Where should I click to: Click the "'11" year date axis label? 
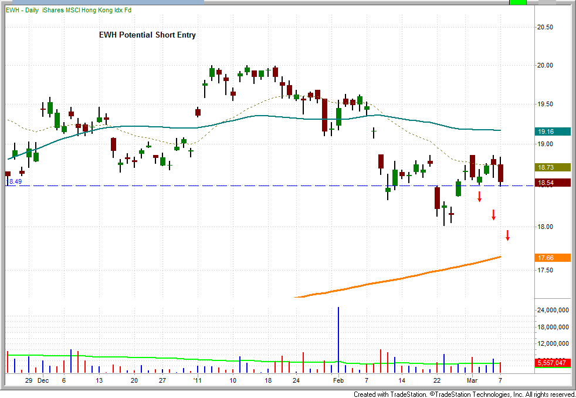pyautogui.click(x=198, y=380)
